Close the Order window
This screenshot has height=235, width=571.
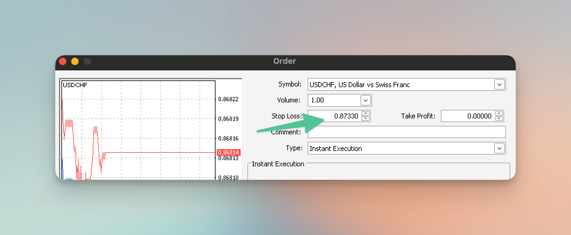tap(63, 61)
